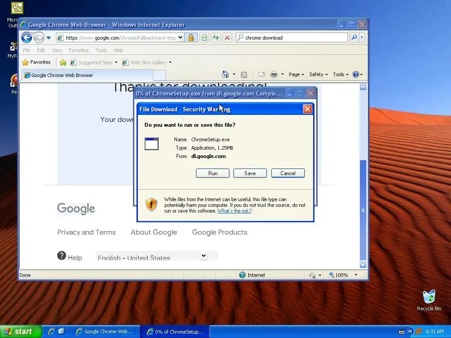Viewport: 451px width, 338px height.
Task: Click the vertical scrollbar thumb
Action: tap(363, 210)
